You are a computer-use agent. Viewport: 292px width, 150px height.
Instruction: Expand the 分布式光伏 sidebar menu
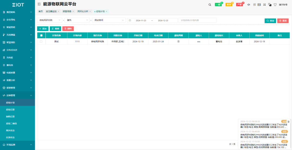pos(17,50)
